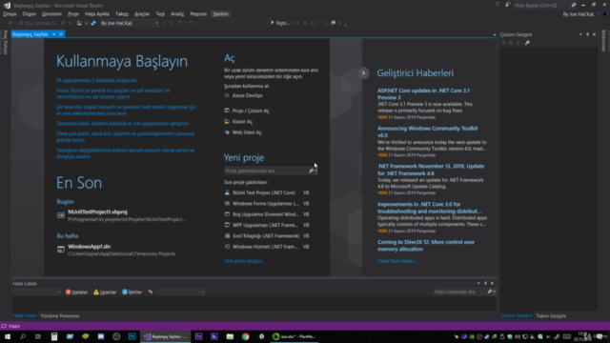Open Coming to DirectX 12 news link
Screen dimensions: 610x343
pos(426,246)
